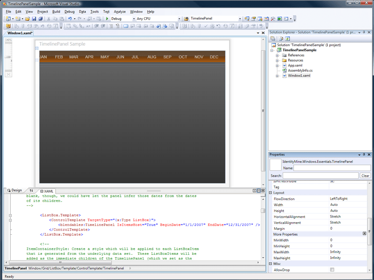
Task: Collapse the Misc property group
Action: (x=271, y=264)
